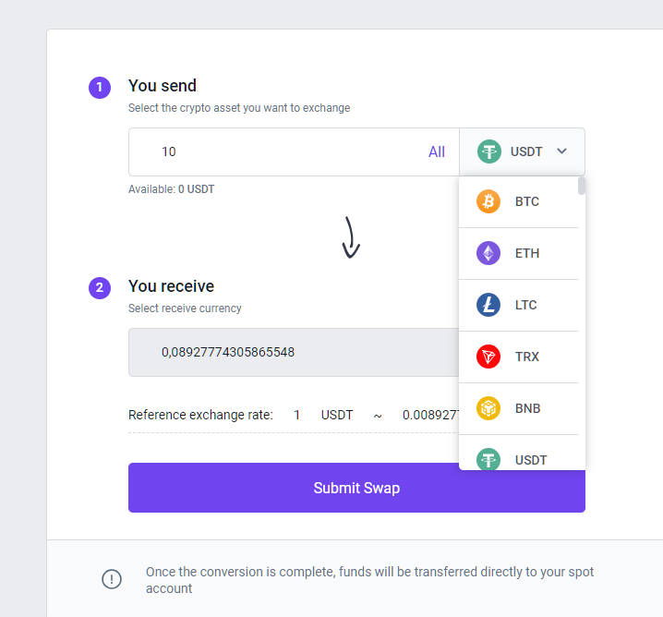This screenshot has height=617, width=663.
Task: Choose ETH from the currency list
Action: coord(518,253)
